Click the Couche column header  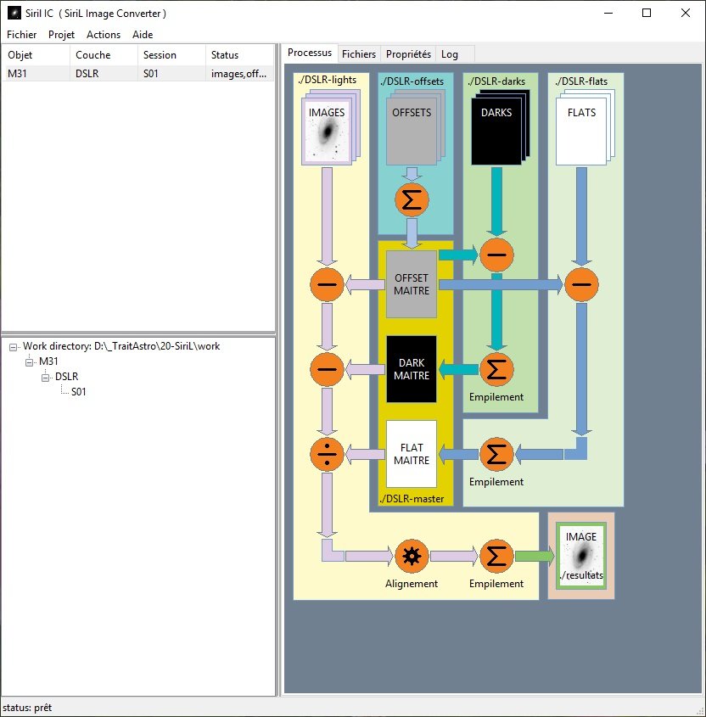104,55
